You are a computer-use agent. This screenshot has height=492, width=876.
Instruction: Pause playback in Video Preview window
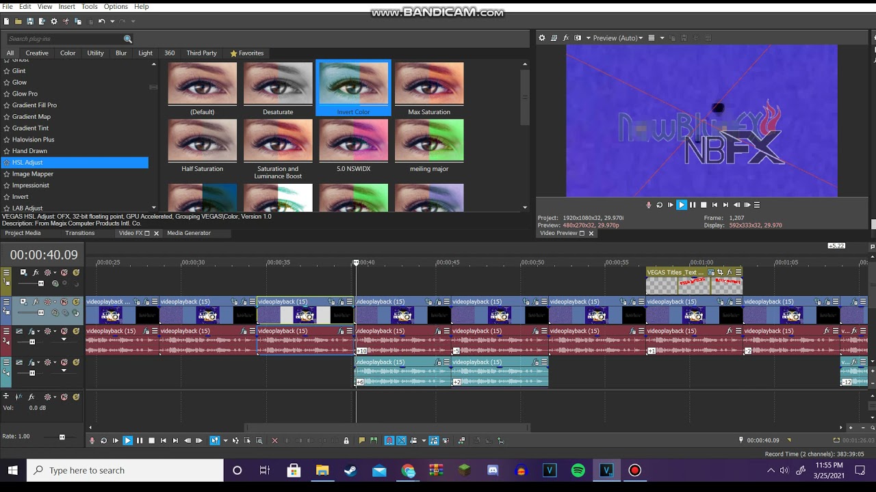tap(693, 205)
